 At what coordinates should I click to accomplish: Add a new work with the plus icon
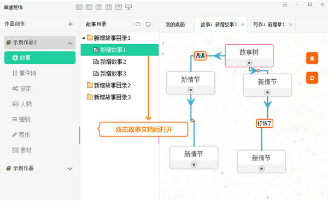(71, 24)
